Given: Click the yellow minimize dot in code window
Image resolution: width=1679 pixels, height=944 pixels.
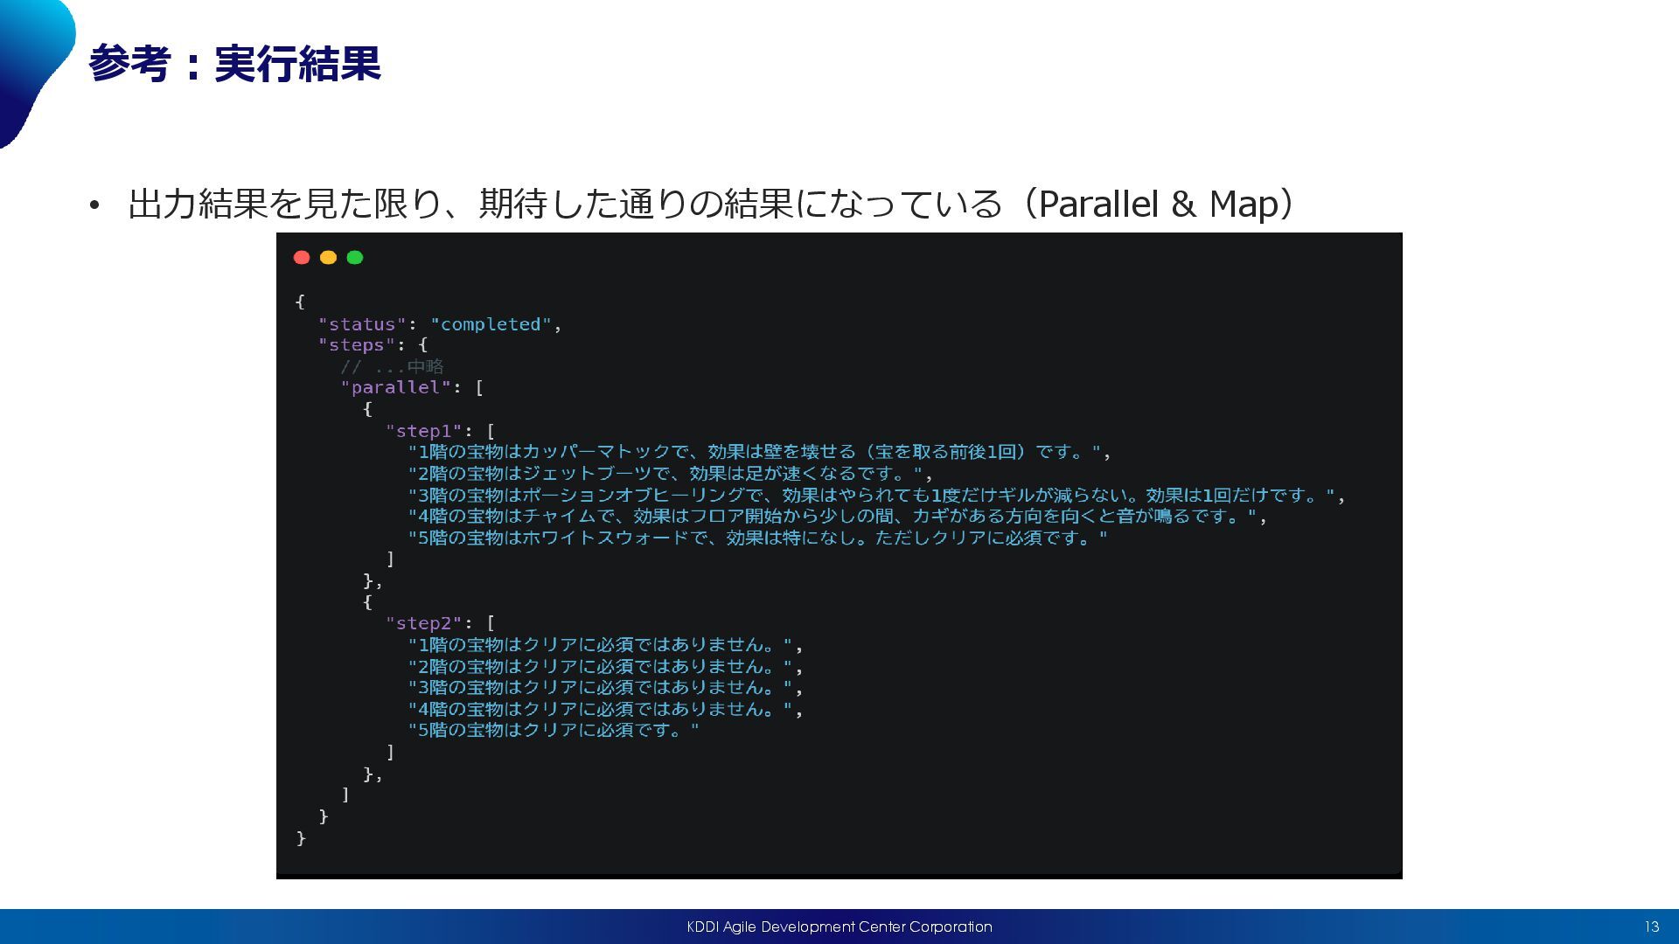Looking at the screenshot, I should pos(328,257).
